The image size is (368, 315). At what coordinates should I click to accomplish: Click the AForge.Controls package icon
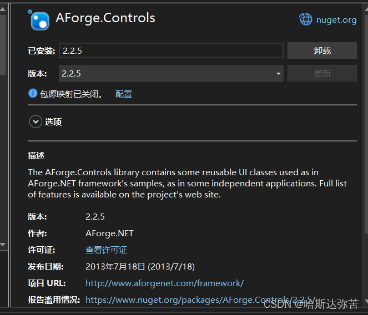tap(39, 21)
